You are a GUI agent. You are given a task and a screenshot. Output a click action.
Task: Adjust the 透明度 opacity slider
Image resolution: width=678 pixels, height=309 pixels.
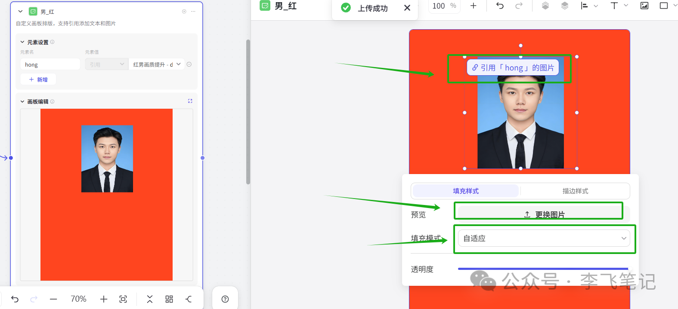(543, 269)
